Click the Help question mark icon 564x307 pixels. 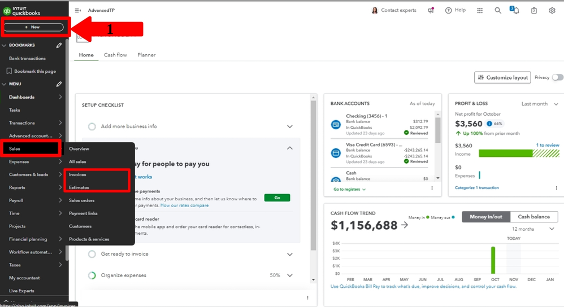coord(448,10)
